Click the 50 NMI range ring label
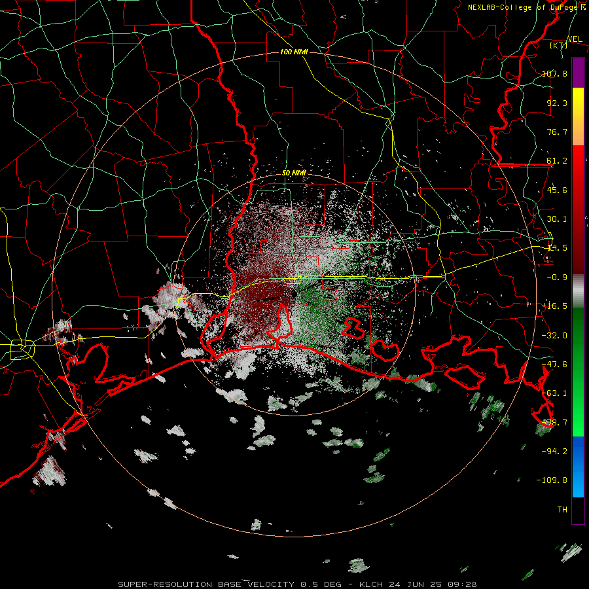The width and height of the screenshot is (589, 589). [294, 173]
